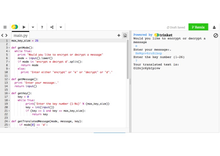Go to previous file tab arrow
The width and height of the screenshot is (220, 156).
tap(2, 35)
